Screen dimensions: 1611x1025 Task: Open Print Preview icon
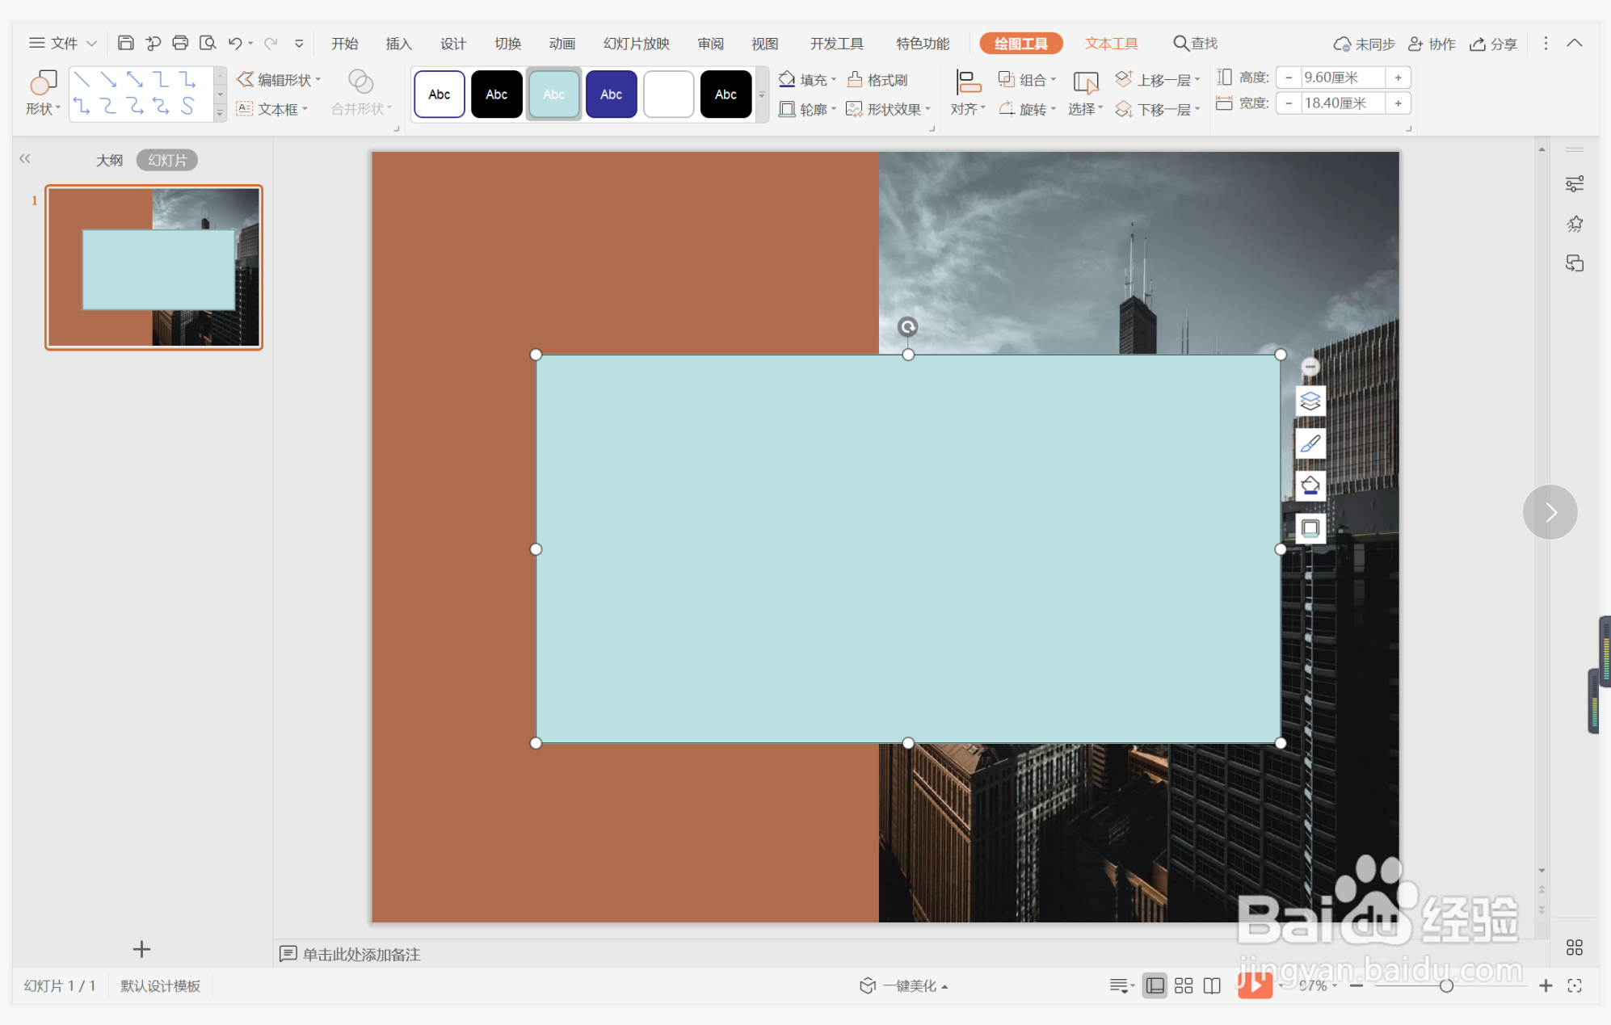[208, 43]
